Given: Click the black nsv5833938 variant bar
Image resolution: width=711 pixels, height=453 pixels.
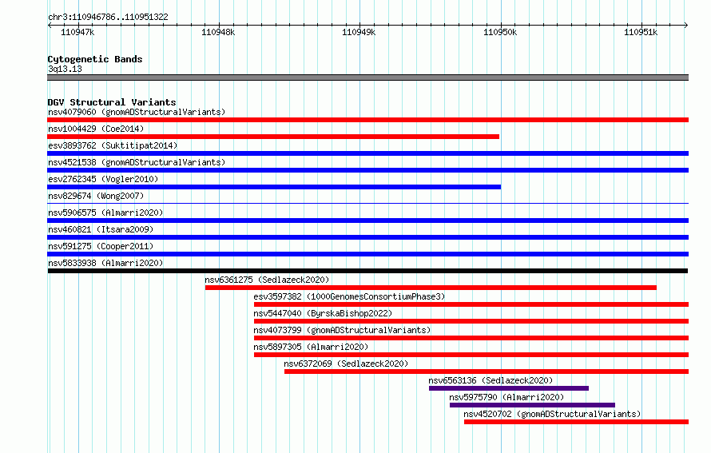Looking at the screenshot, I should point(367,271).
